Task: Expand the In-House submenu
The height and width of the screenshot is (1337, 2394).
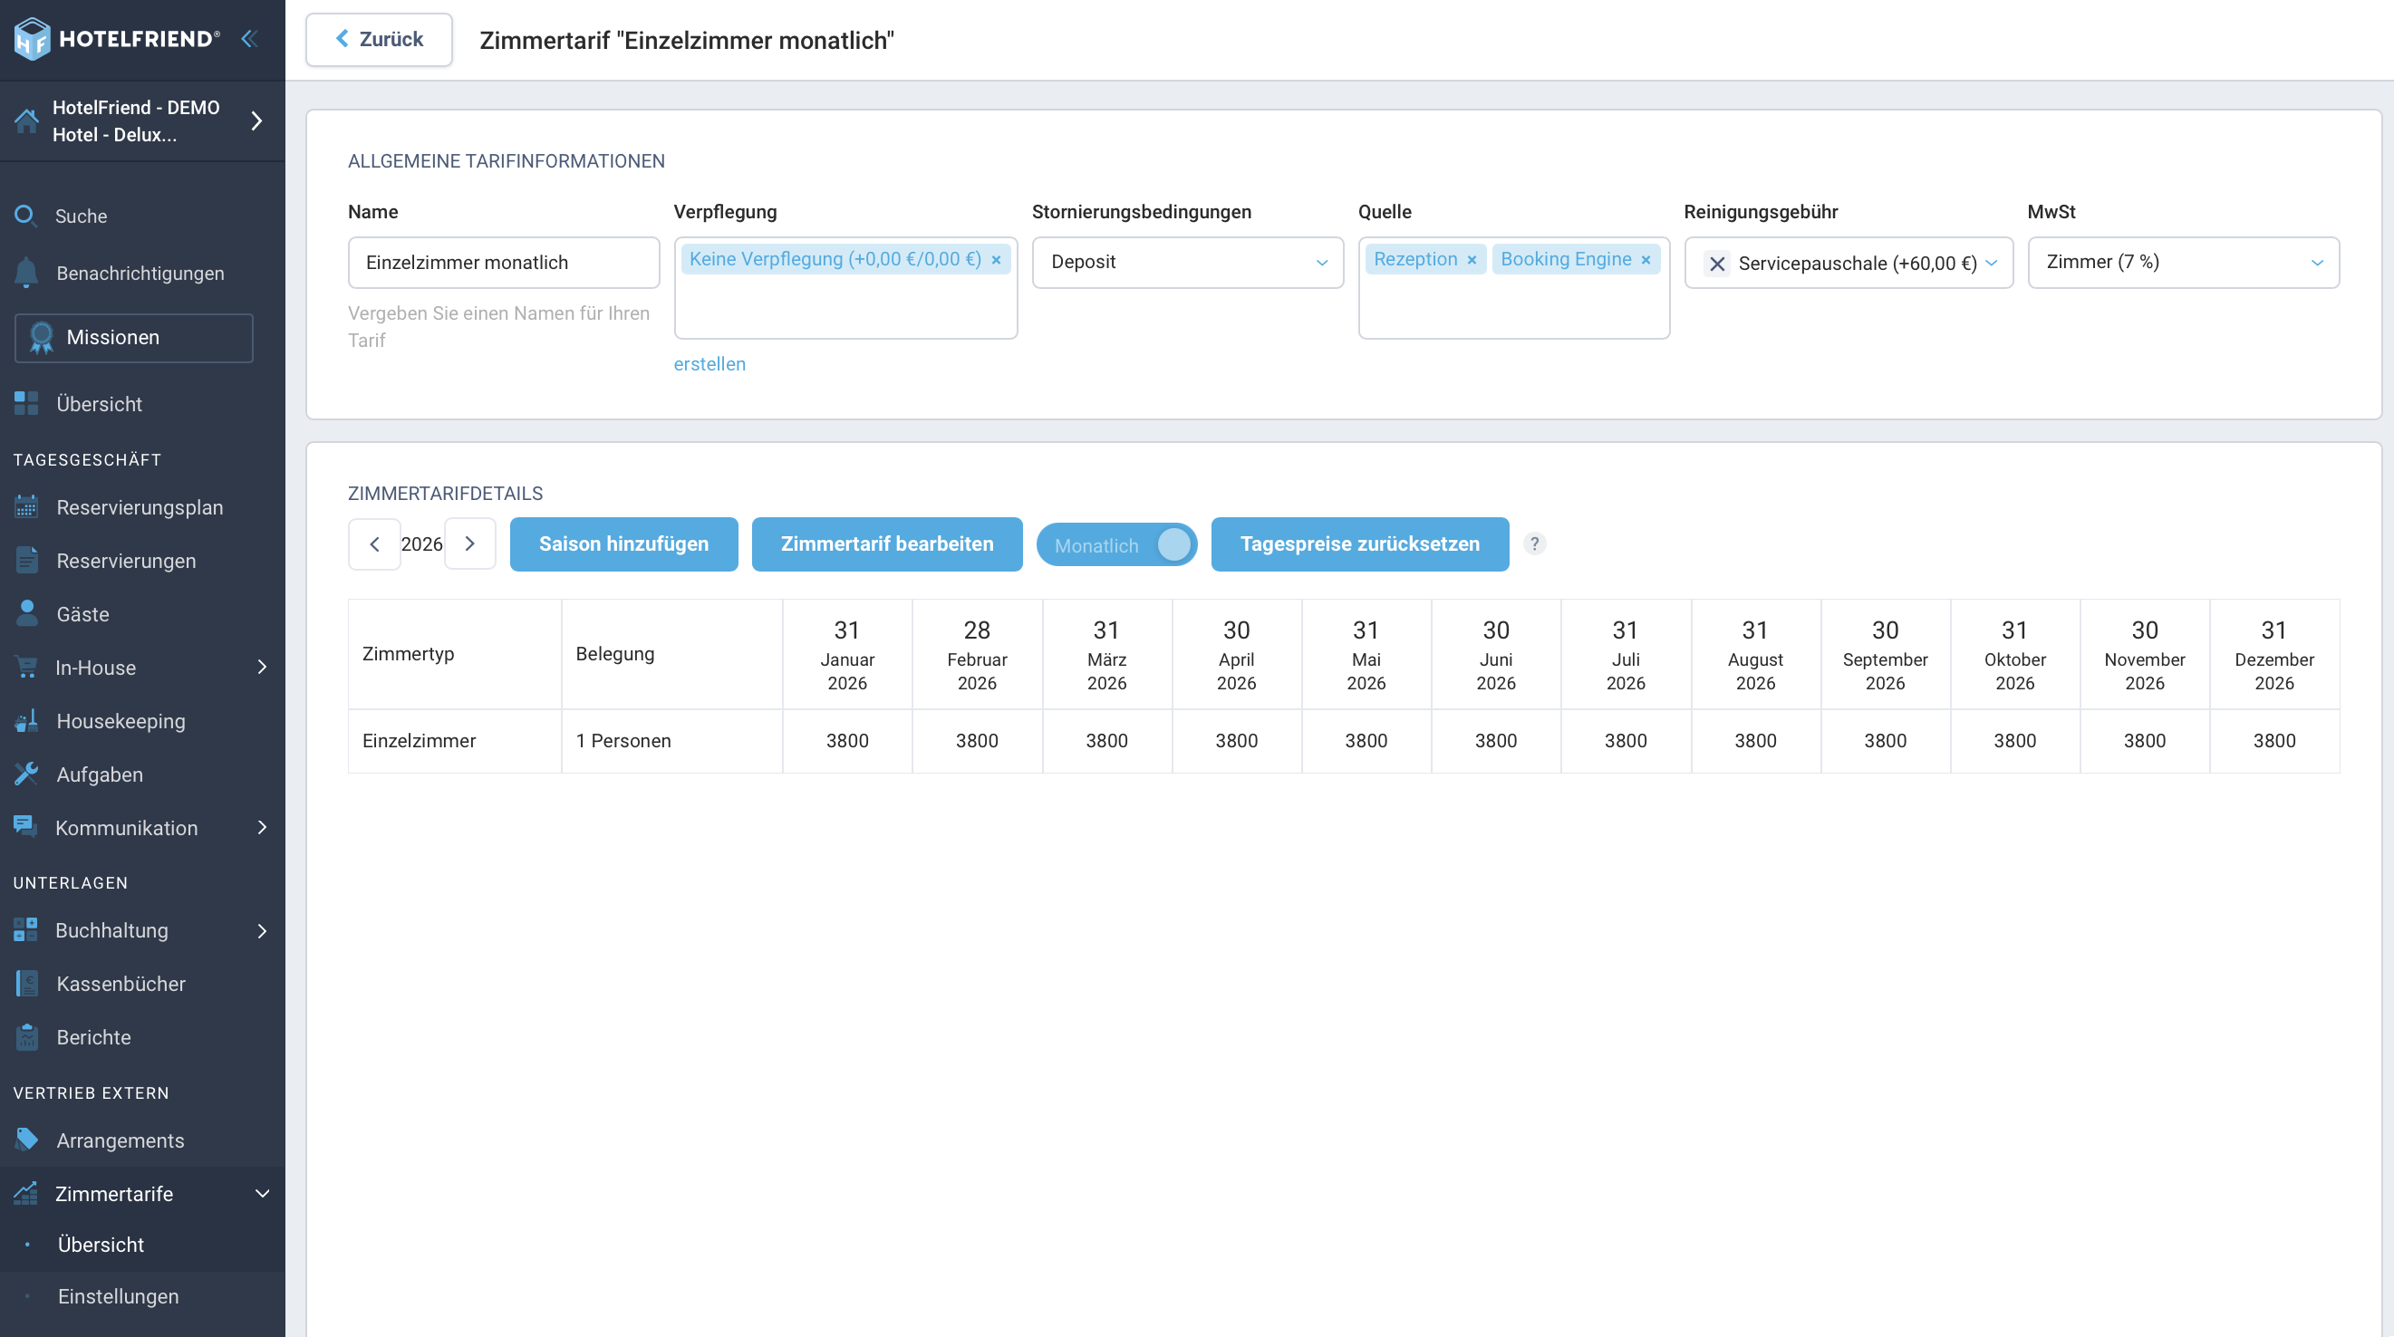Action: click(262, 667)
